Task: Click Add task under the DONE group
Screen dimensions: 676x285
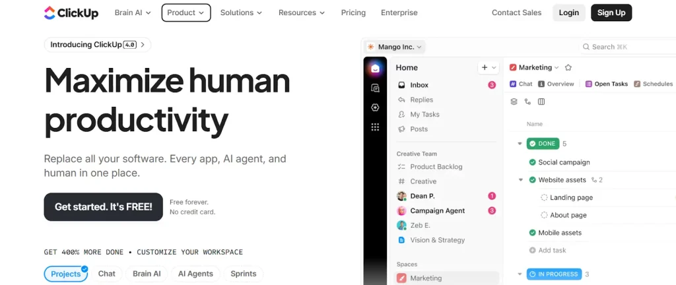Action: click(x=547, y=250)
